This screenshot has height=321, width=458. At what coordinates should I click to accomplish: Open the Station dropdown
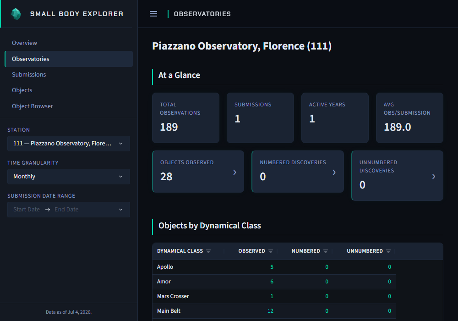click(69, 144)
